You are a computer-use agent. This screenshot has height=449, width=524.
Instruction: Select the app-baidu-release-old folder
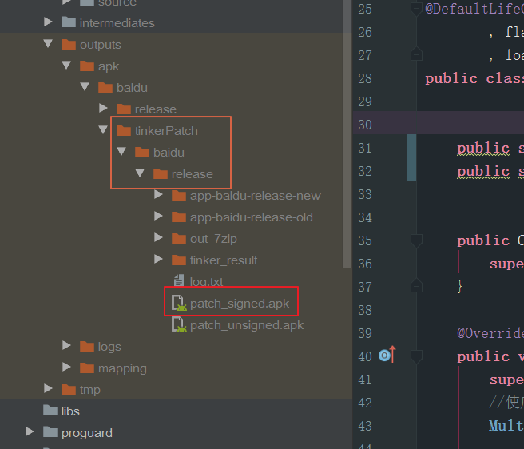[251, 217]
